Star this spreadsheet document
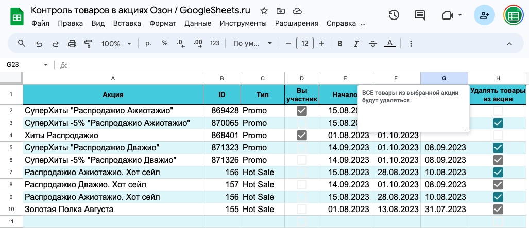The image size is (529, 228). coord(264,11)
